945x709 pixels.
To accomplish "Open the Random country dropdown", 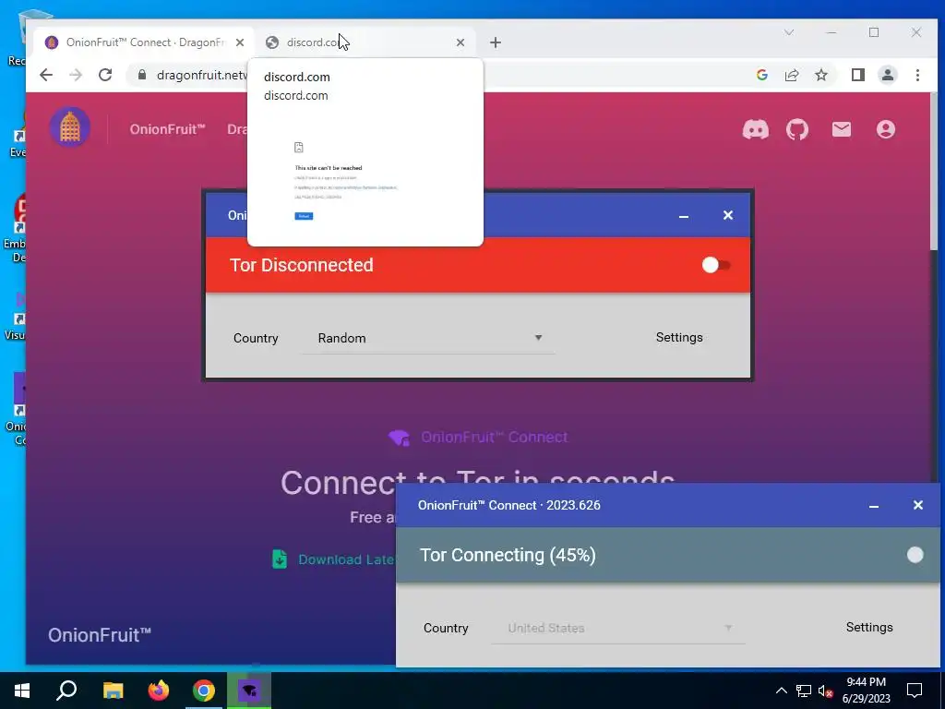I will coord(428,338).
